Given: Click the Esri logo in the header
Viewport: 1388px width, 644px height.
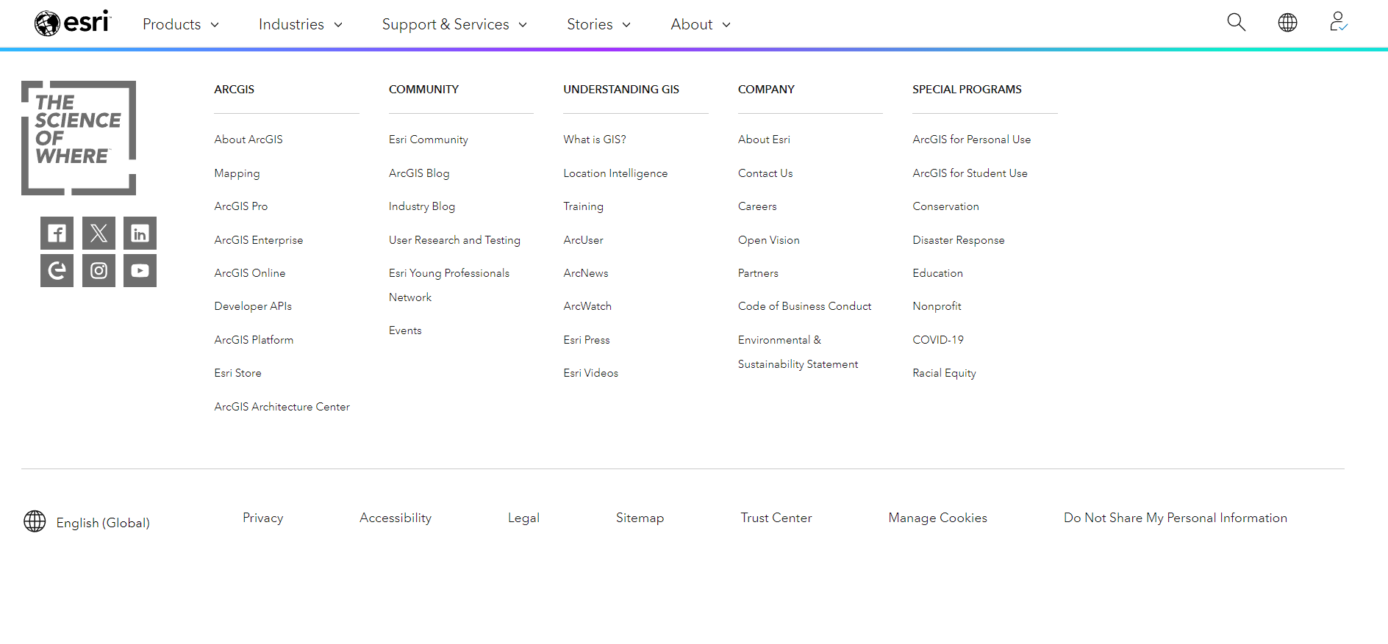Looking at the screenshot, I should (x=72, y=23).
